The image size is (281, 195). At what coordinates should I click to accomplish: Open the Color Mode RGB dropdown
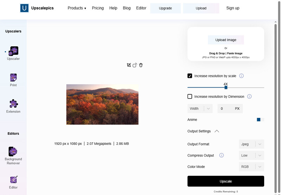coord(251,167)
